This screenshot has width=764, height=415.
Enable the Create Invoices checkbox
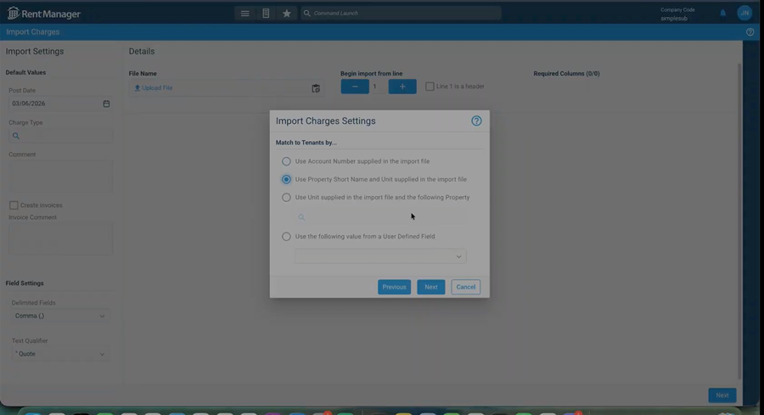click(14, 205)
